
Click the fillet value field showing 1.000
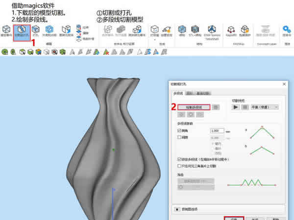(x=216, y=131)
